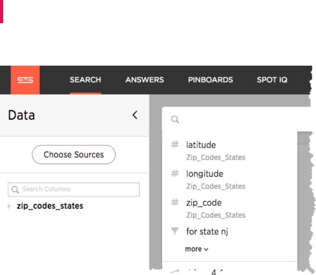Click the number icon beside zip_code

pos(175,203)
